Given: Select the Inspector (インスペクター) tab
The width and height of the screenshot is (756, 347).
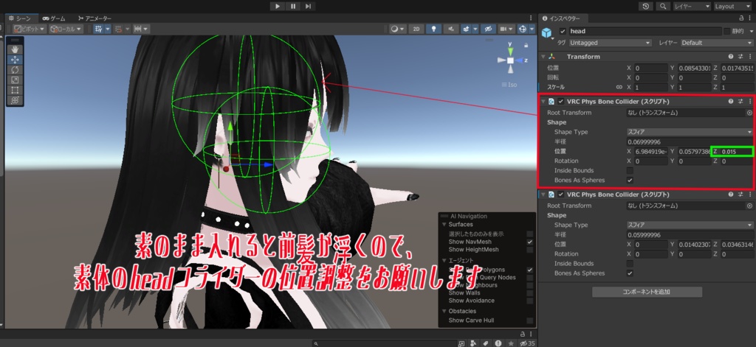Looking at the screenshot, I should pos(561,18).
